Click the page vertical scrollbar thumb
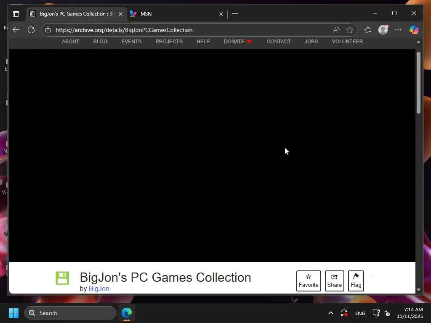431x323 pixels. (x=418, y=82)
